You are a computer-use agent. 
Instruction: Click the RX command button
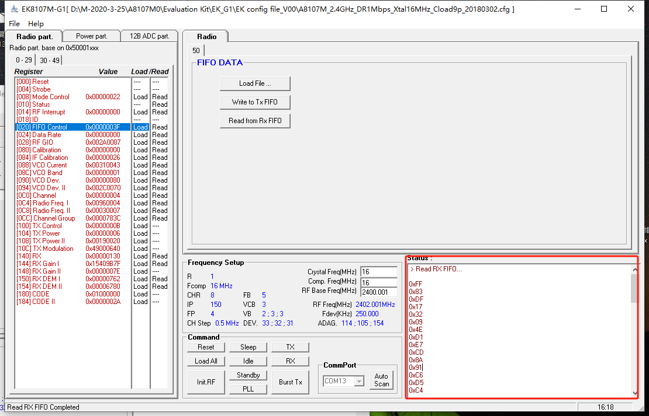[290, 361]
